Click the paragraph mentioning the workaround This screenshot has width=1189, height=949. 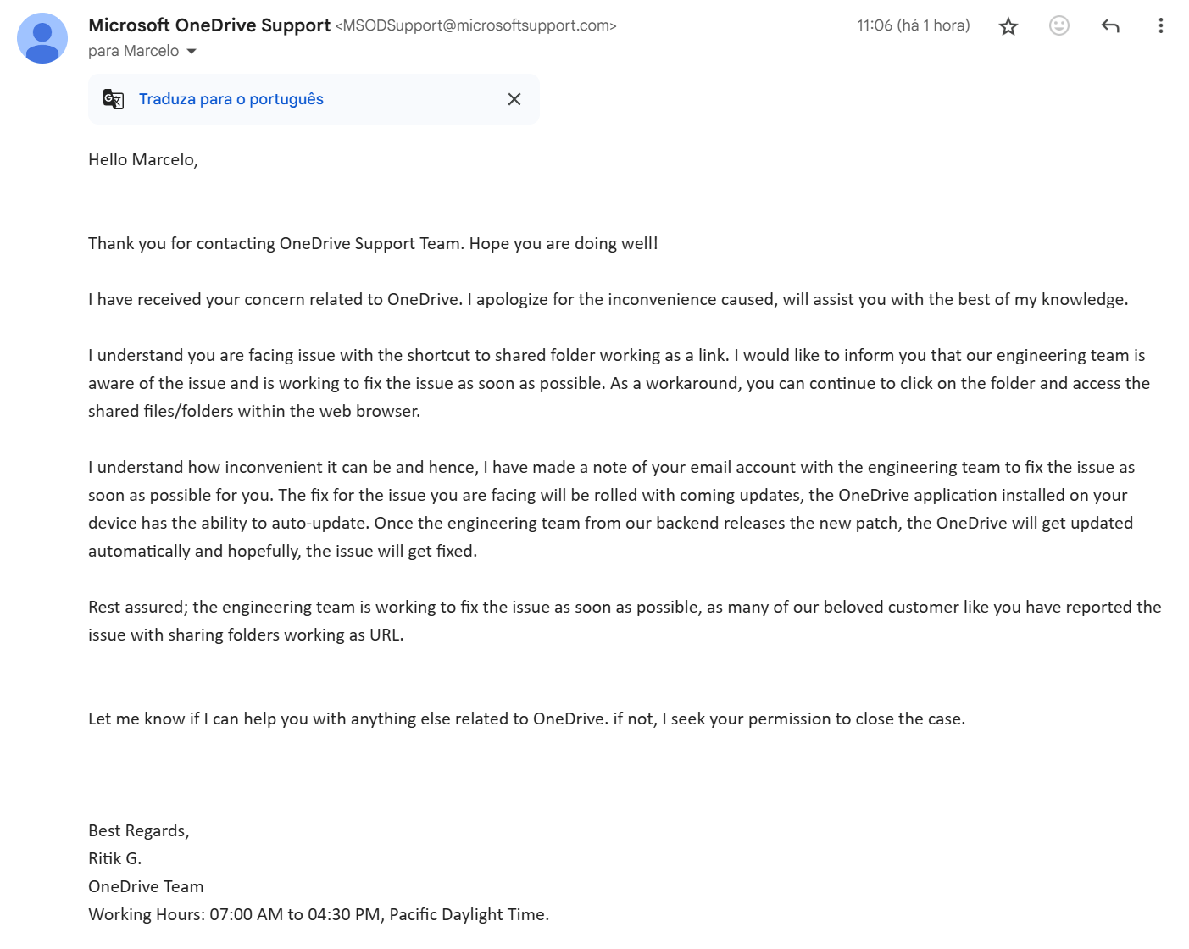(619, 383)
